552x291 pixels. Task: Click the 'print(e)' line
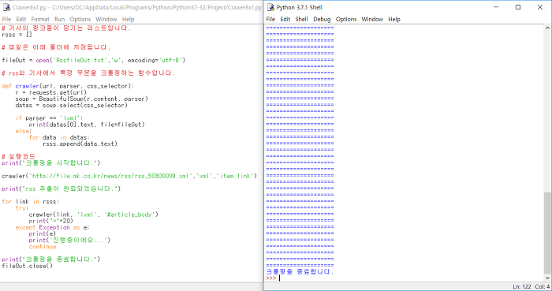[x=43, y=233]
